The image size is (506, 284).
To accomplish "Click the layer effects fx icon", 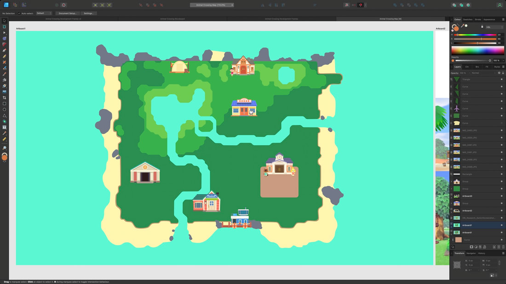I will 480,247.
